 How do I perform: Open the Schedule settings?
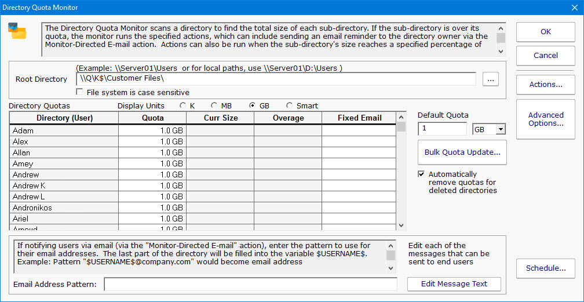pos(545,268)
